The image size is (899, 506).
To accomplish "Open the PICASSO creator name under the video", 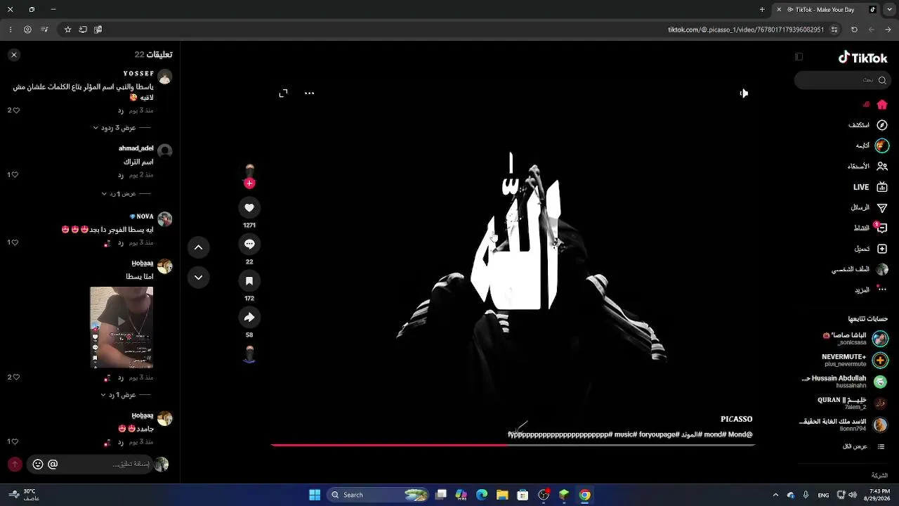I will (736, 420).
